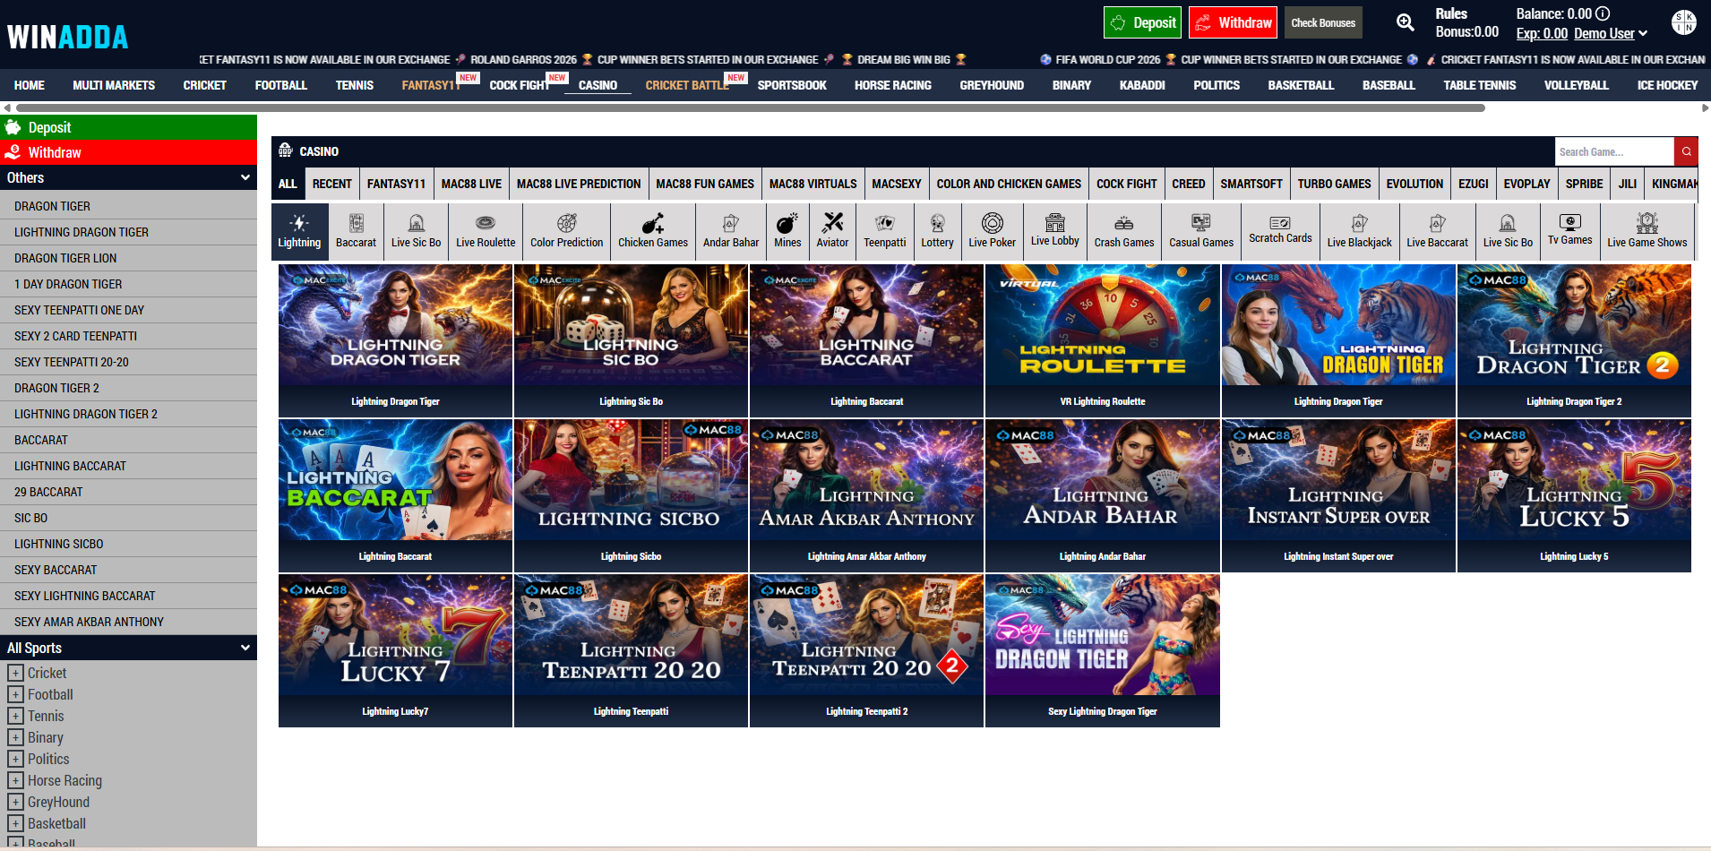Select the Teenpatti cards icon
Screen dimensions: 1711x851
click(885, 223)
